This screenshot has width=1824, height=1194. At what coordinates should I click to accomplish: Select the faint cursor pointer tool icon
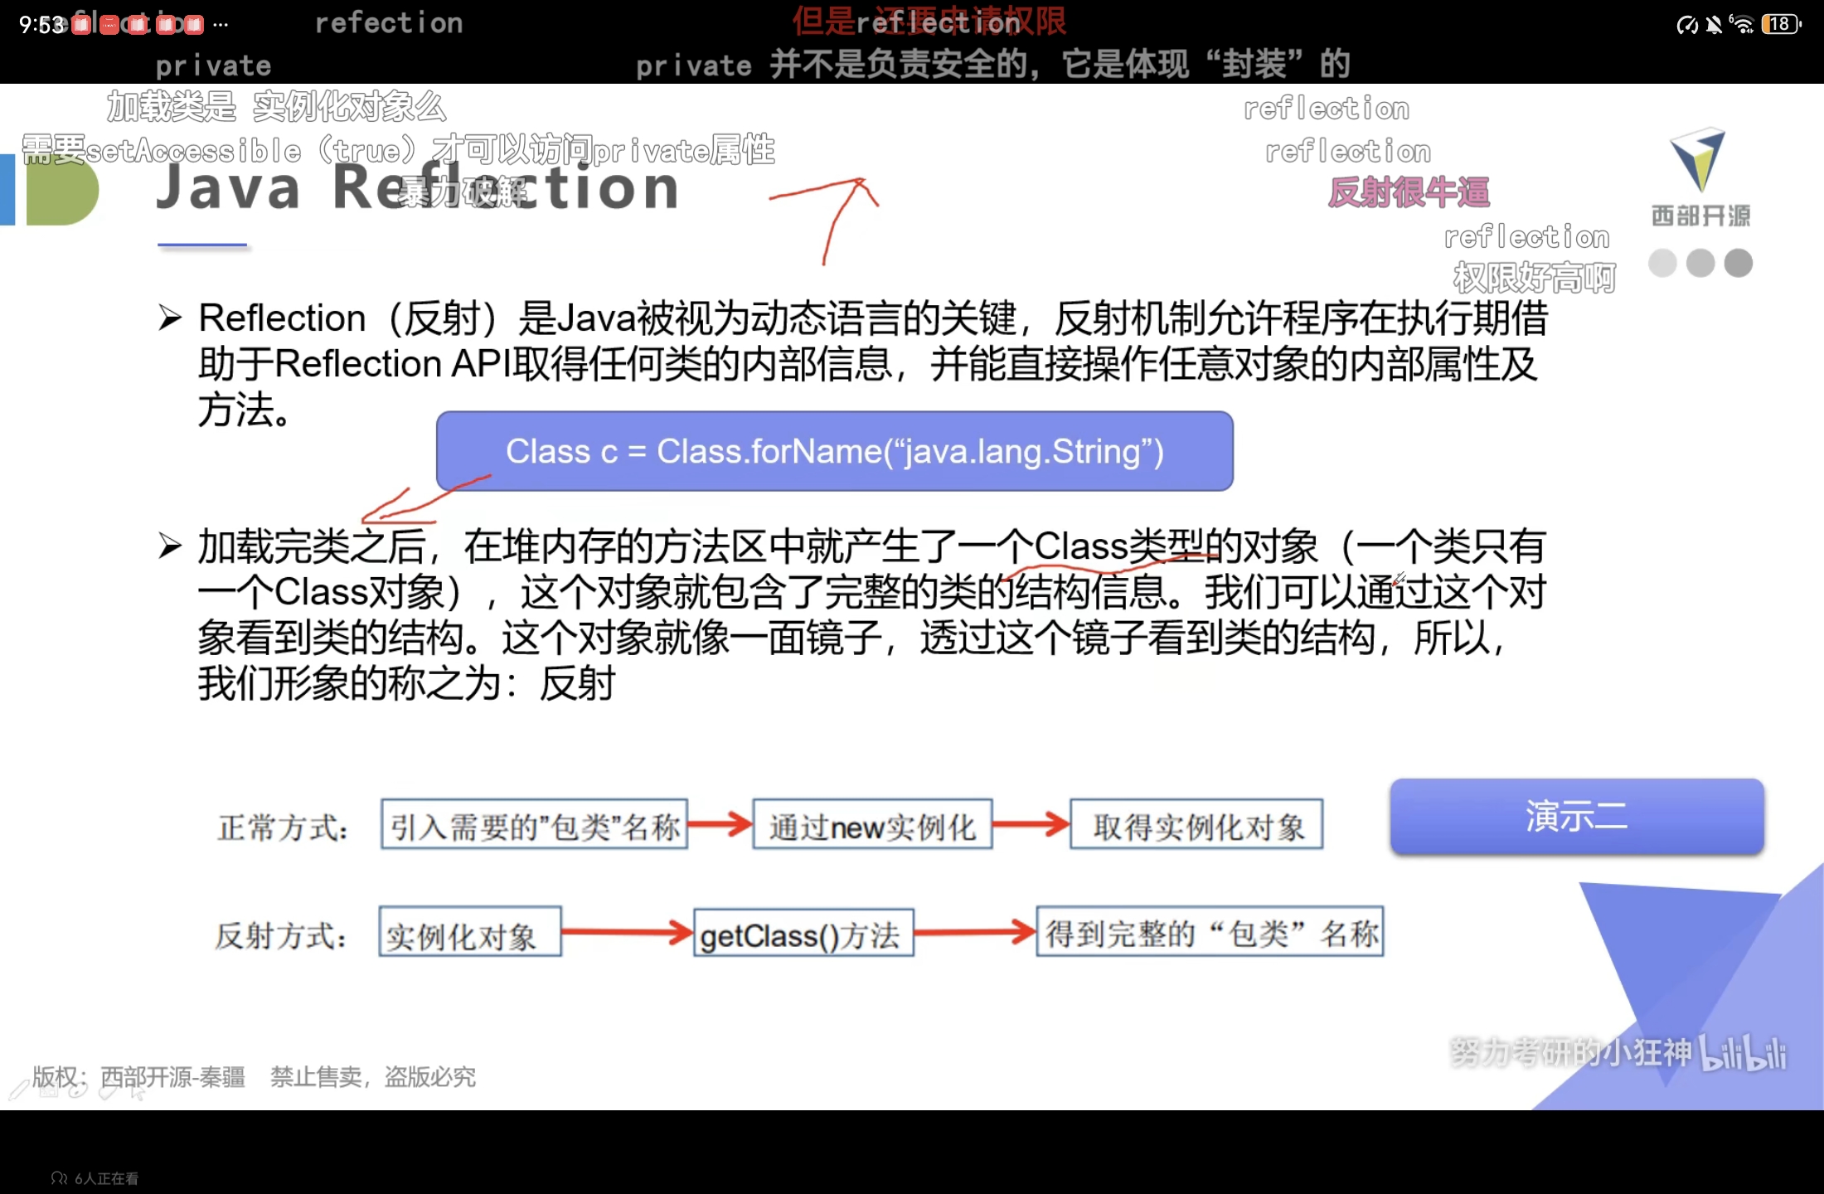(x=138, y=1093)
